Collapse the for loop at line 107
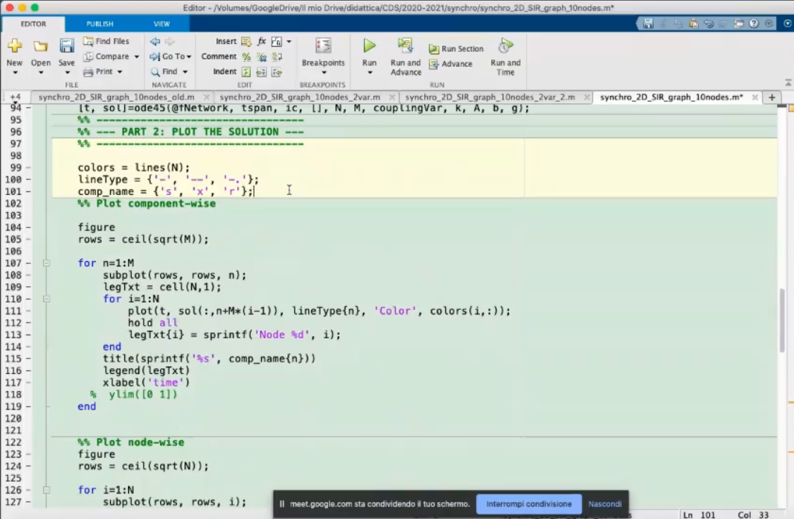The image size is (794, 519). (46, 263)
